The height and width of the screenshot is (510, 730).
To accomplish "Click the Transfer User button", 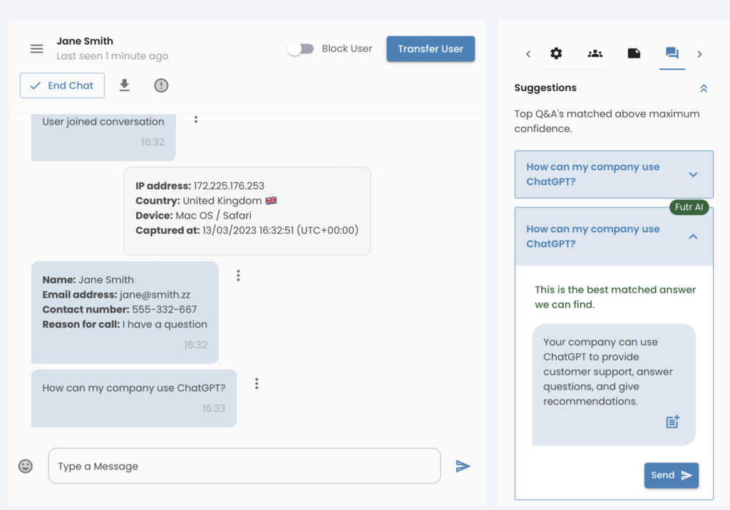I will tap(431, 48).
